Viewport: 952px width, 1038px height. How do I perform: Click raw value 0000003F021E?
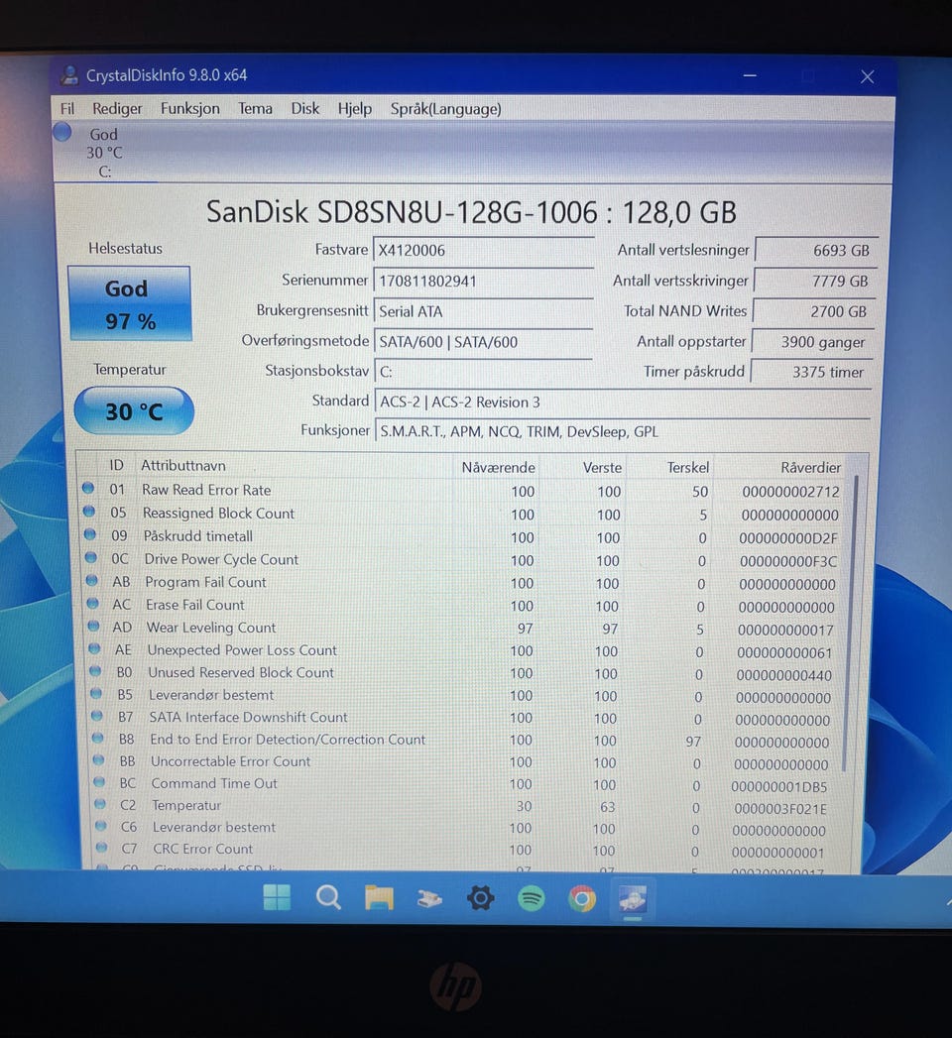[x=780, y=809]
